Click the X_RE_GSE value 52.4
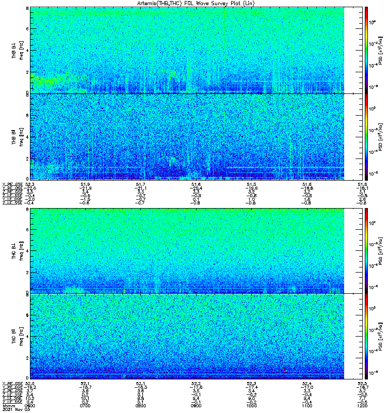This screenshot has height=413, width=387. 307,384
